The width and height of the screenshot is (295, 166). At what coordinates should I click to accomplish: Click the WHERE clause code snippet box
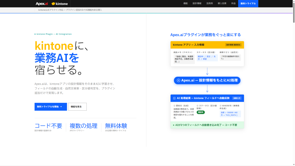point(230,114)
